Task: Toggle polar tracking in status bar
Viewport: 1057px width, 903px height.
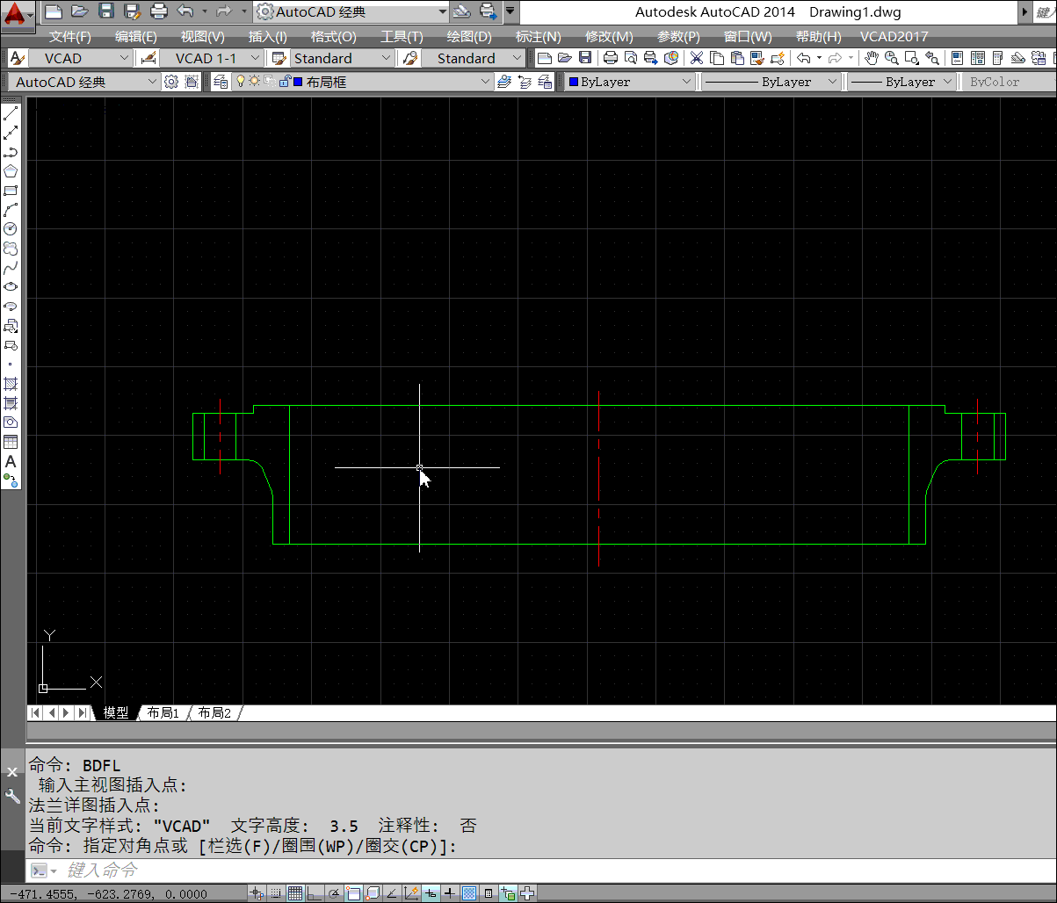Action: 334,893
